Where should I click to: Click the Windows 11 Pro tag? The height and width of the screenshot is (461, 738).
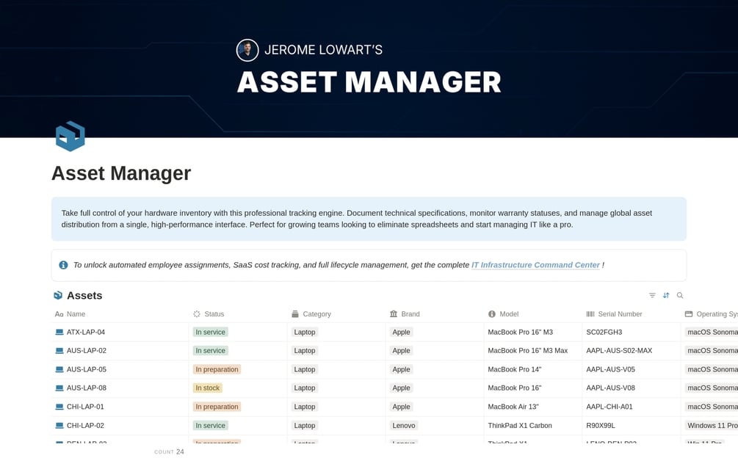pos(712,425)
